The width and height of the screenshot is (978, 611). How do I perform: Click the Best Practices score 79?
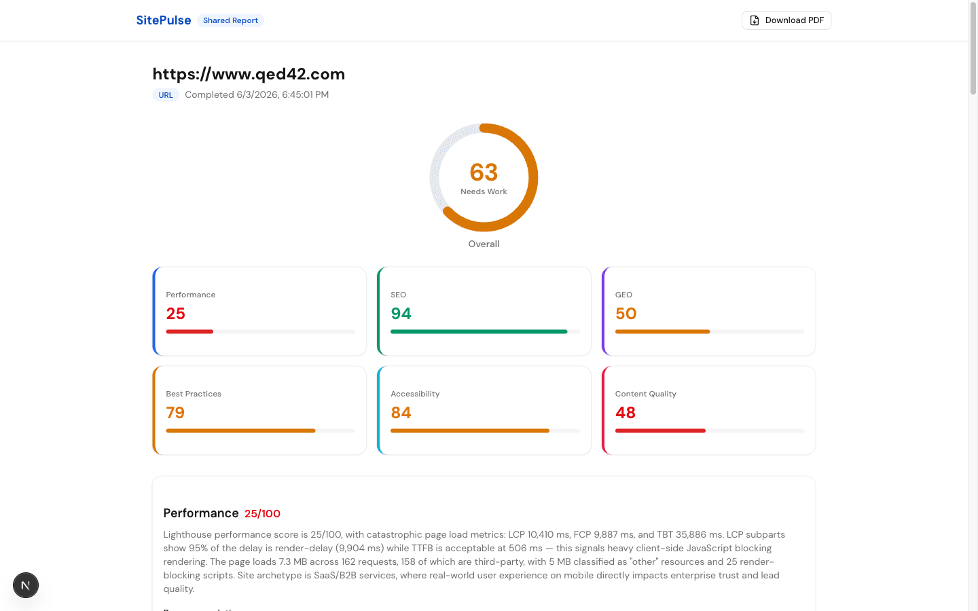click(x=175, y=413)
